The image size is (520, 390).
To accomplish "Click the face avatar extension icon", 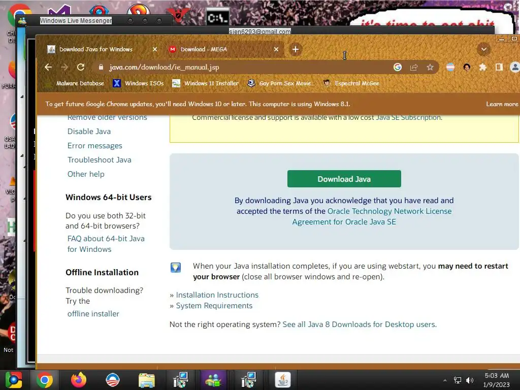I will [467, 68].
